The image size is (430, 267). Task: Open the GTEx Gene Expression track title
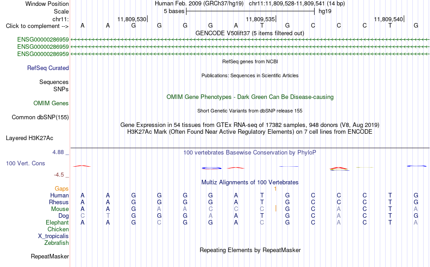click(250, 125)
